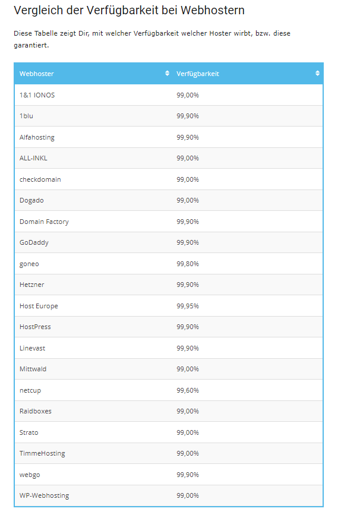Click goneo's 99,80% availability value
The height and width of the screenshot is (518, 360).
(x=188, y=264)
